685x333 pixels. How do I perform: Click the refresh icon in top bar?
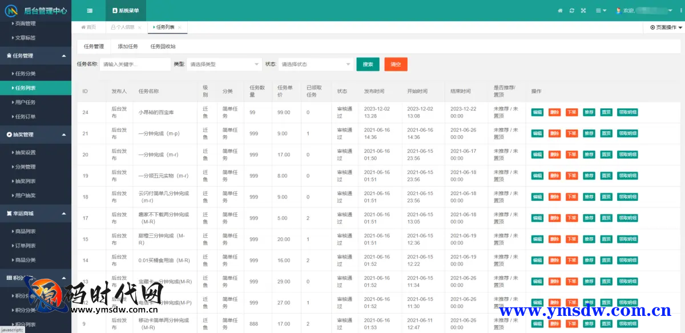click(x=571, y=10)
